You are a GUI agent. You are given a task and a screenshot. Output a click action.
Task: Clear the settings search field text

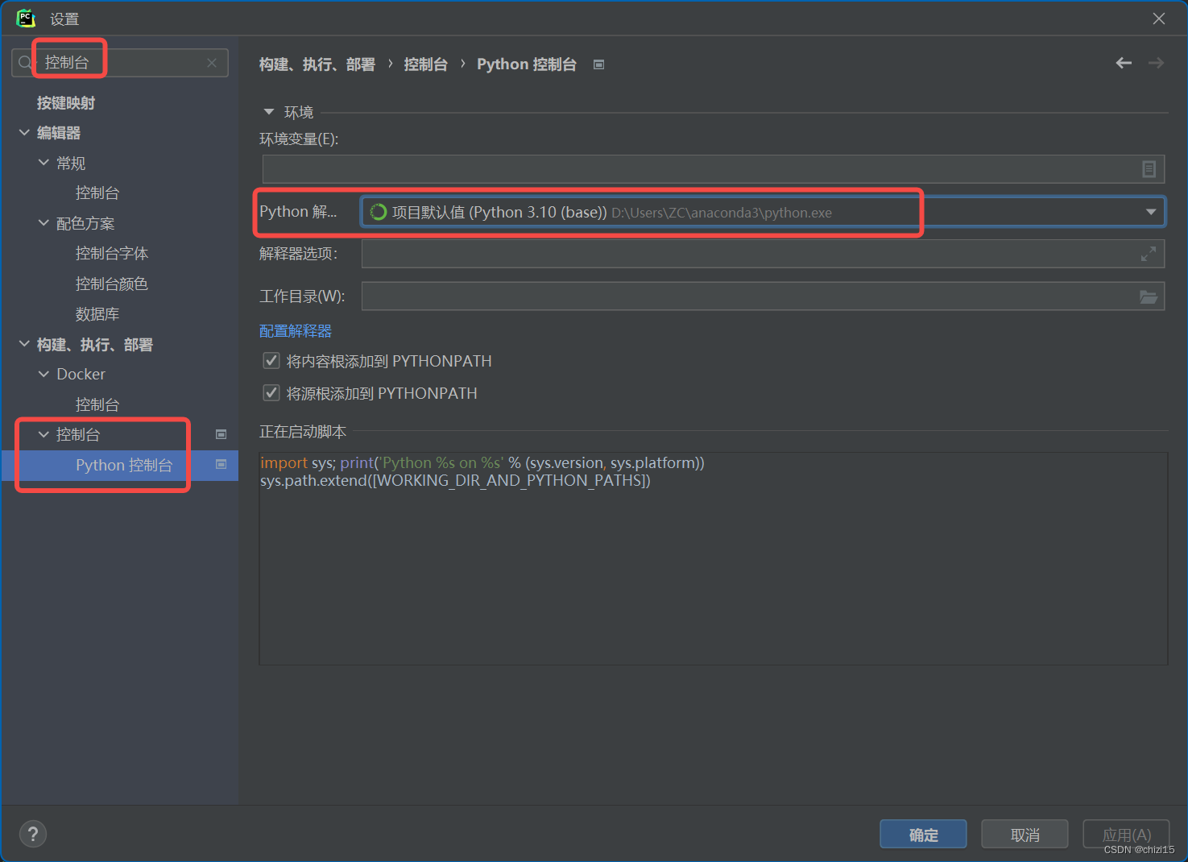[x=212, y=63]
